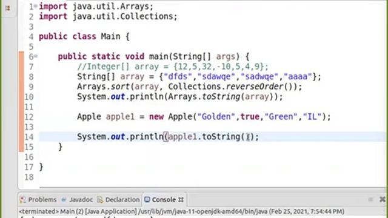388x218 pixels.
Task: Click the 'import java.util.Arrays;' statement
Action: click(x=96, y=7)
